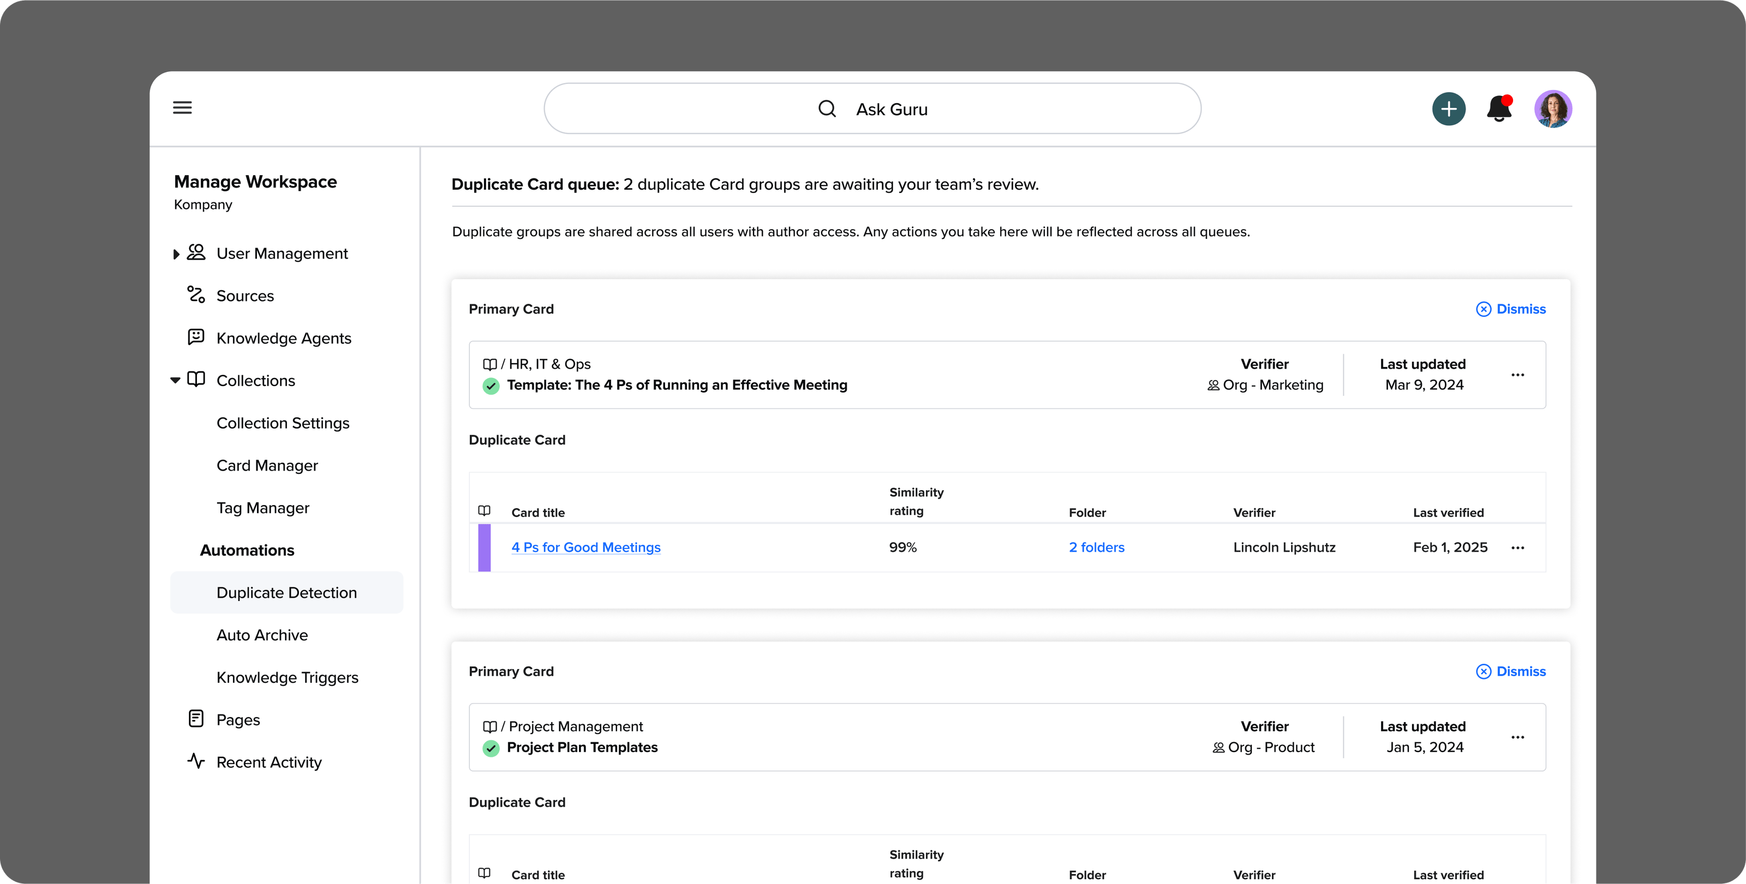Click the 99% similarity rating
Viewport: 1746px width, 884px height.
point(903,548)
